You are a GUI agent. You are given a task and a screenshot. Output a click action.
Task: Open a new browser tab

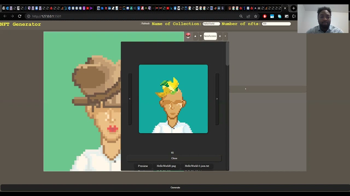click(293, 8)
